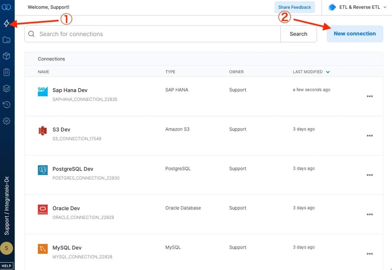Click 'a few seconds ago' modified cell
392x270 pixels.
[x=312, y=90]
